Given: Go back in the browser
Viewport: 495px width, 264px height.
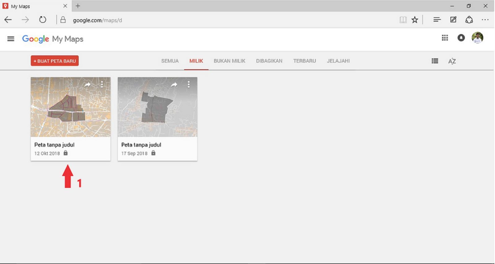Looking at the screenshot, I should click(8, 20).
